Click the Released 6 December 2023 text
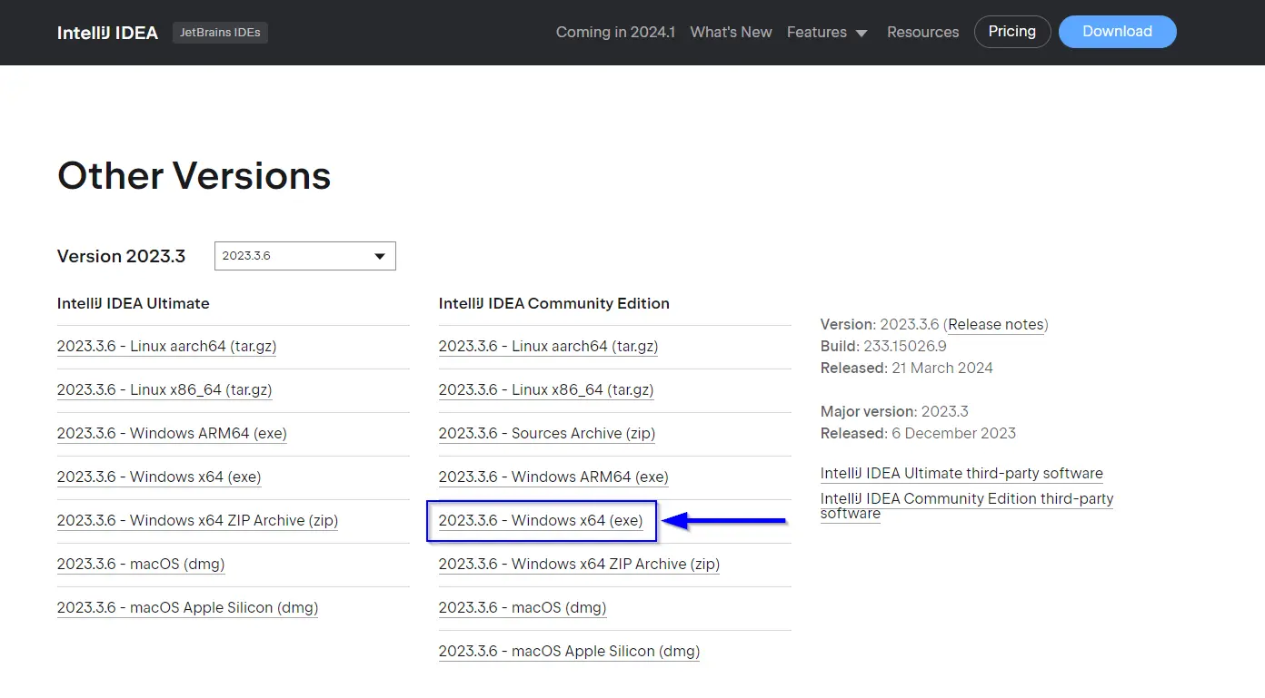 [x=918, y=433]
